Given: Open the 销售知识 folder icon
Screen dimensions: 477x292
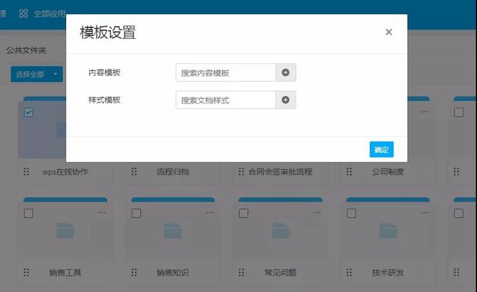Looking at the screenshot, I should [173, 231].
